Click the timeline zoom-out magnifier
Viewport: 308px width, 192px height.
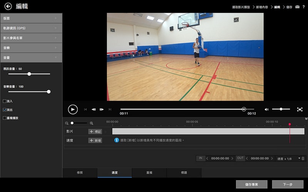click(x=67, y=123)
